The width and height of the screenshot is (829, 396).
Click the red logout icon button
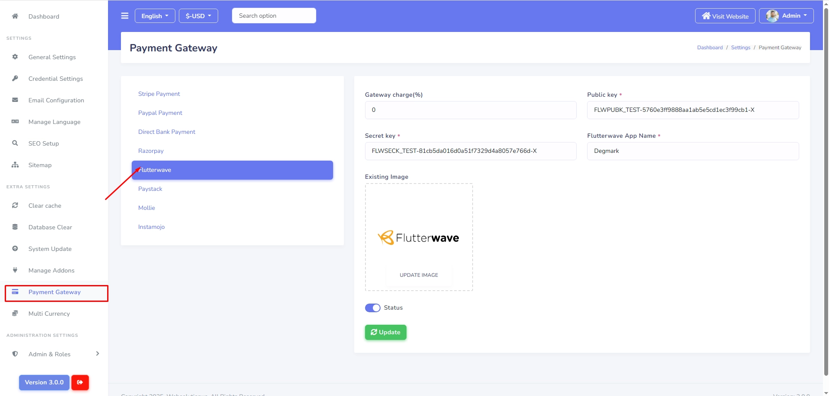coord(80,382)
